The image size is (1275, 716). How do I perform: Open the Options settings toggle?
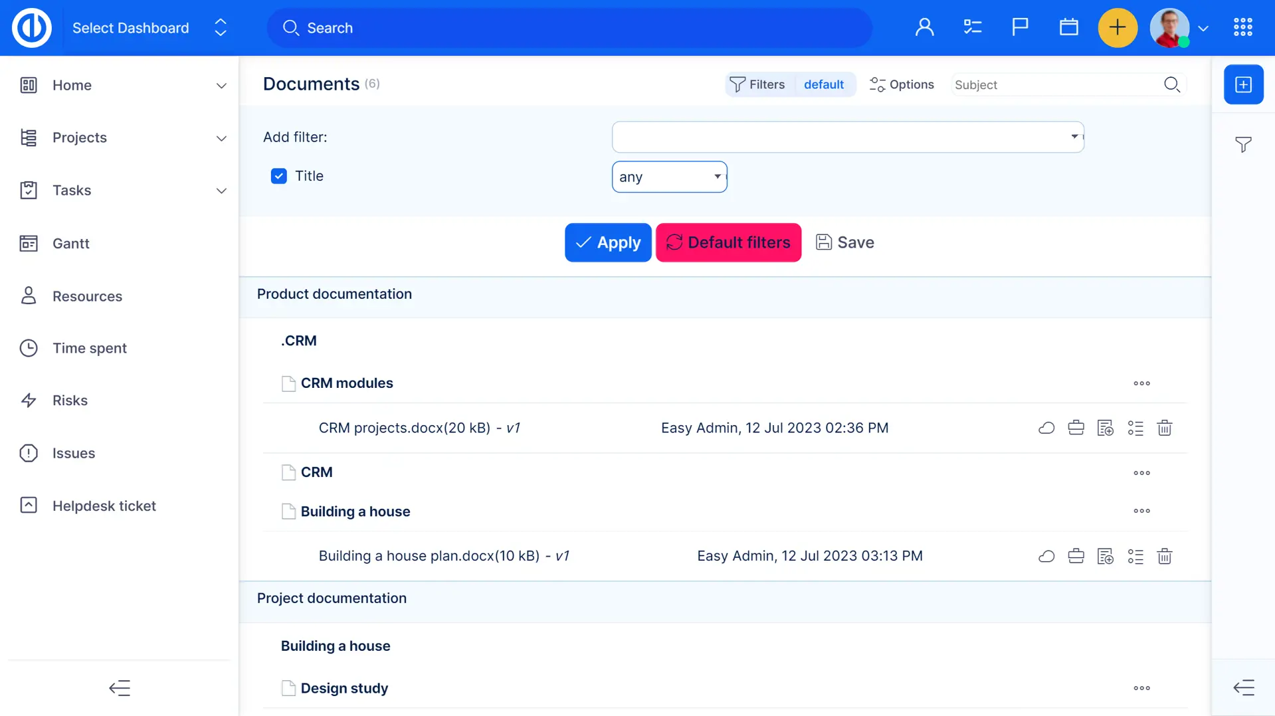(902, 85)
